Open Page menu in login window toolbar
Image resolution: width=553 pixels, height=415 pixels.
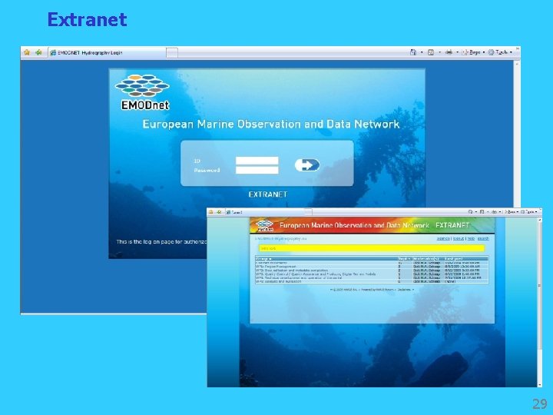pos(473,52)
